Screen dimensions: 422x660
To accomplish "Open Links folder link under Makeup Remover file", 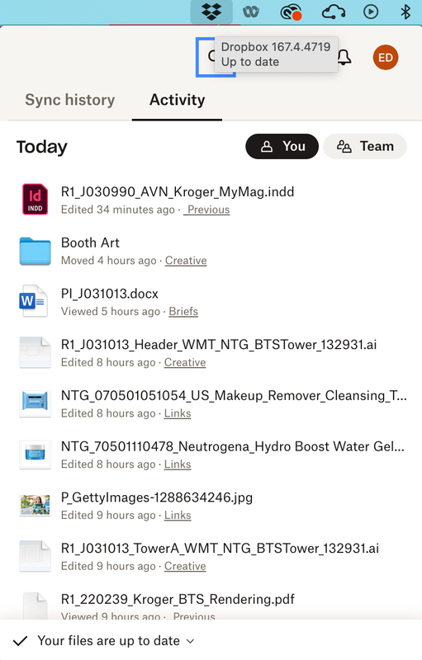I will (178, 413).
